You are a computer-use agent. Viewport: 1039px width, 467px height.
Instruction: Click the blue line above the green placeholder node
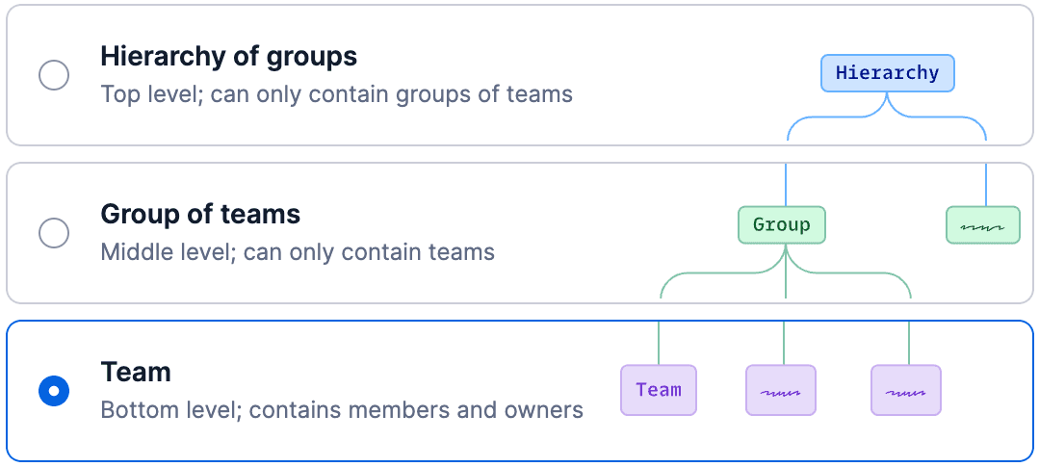pos(986,183)
